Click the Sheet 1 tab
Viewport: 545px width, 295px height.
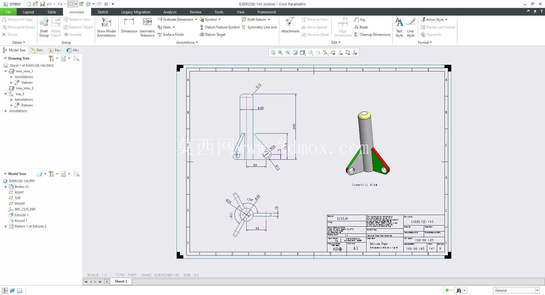121,281
